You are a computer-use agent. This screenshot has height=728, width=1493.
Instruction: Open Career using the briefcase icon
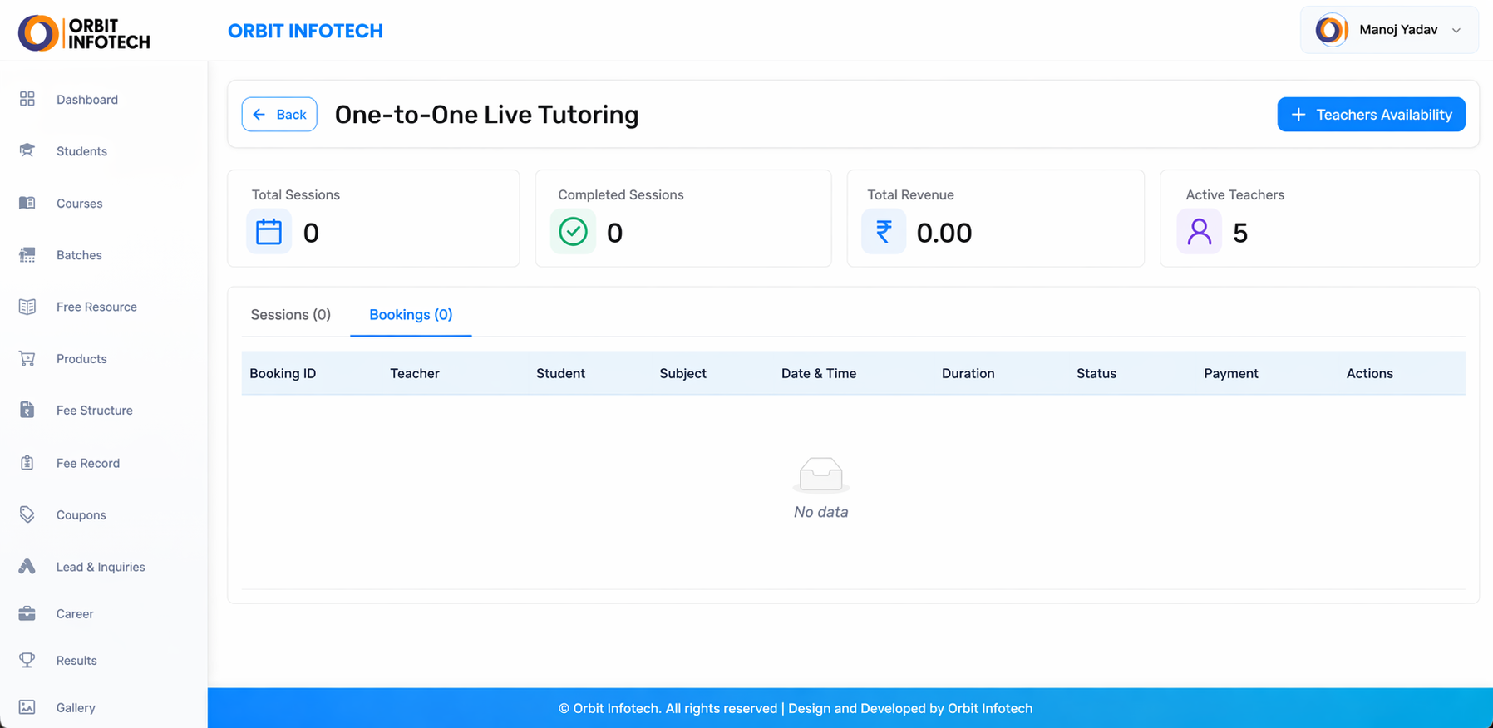pos(27,613)
